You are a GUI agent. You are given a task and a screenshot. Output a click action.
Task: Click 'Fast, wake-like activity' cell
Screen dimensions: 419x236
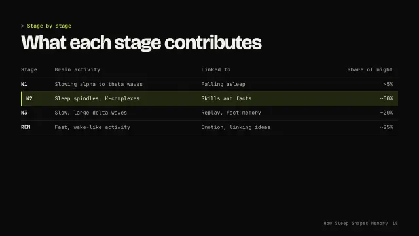coord(92,127)
